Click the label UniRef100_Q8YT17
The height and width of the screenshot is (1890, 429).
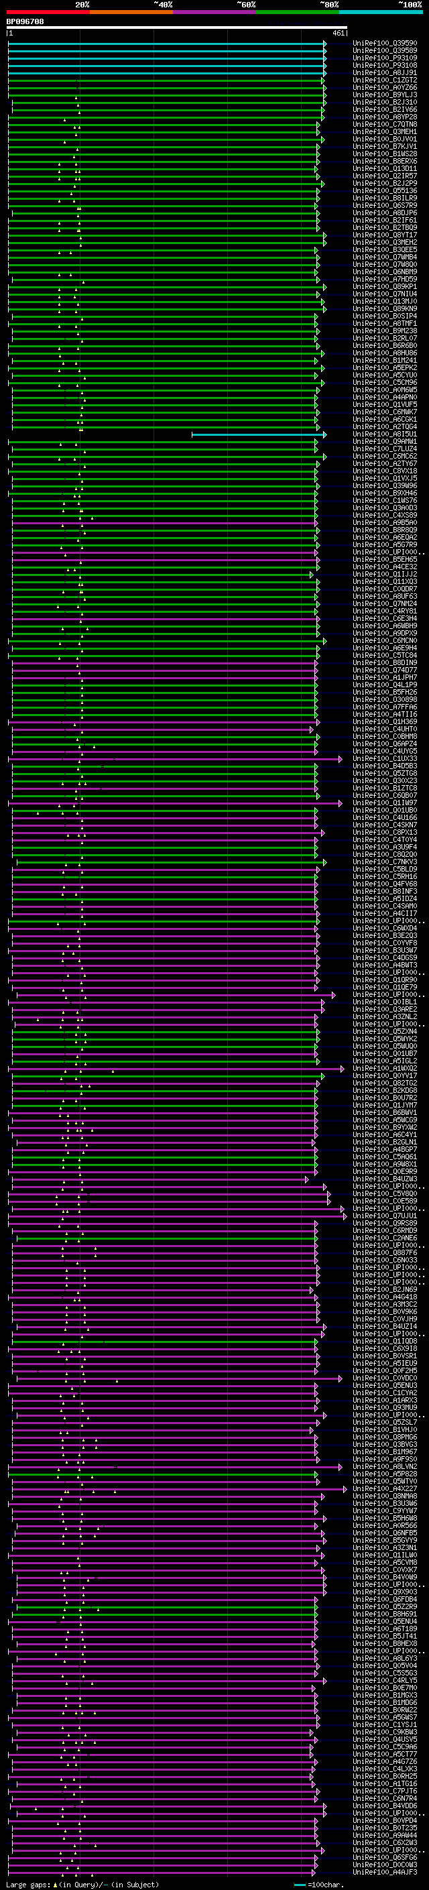pos(385,235)
